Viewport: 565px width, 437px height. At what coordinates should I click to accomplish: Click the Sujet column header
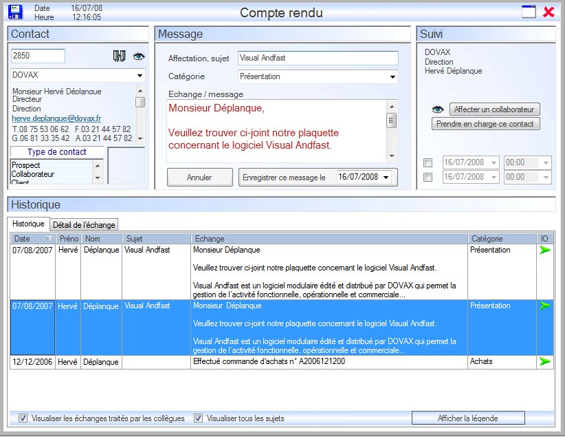156,239
